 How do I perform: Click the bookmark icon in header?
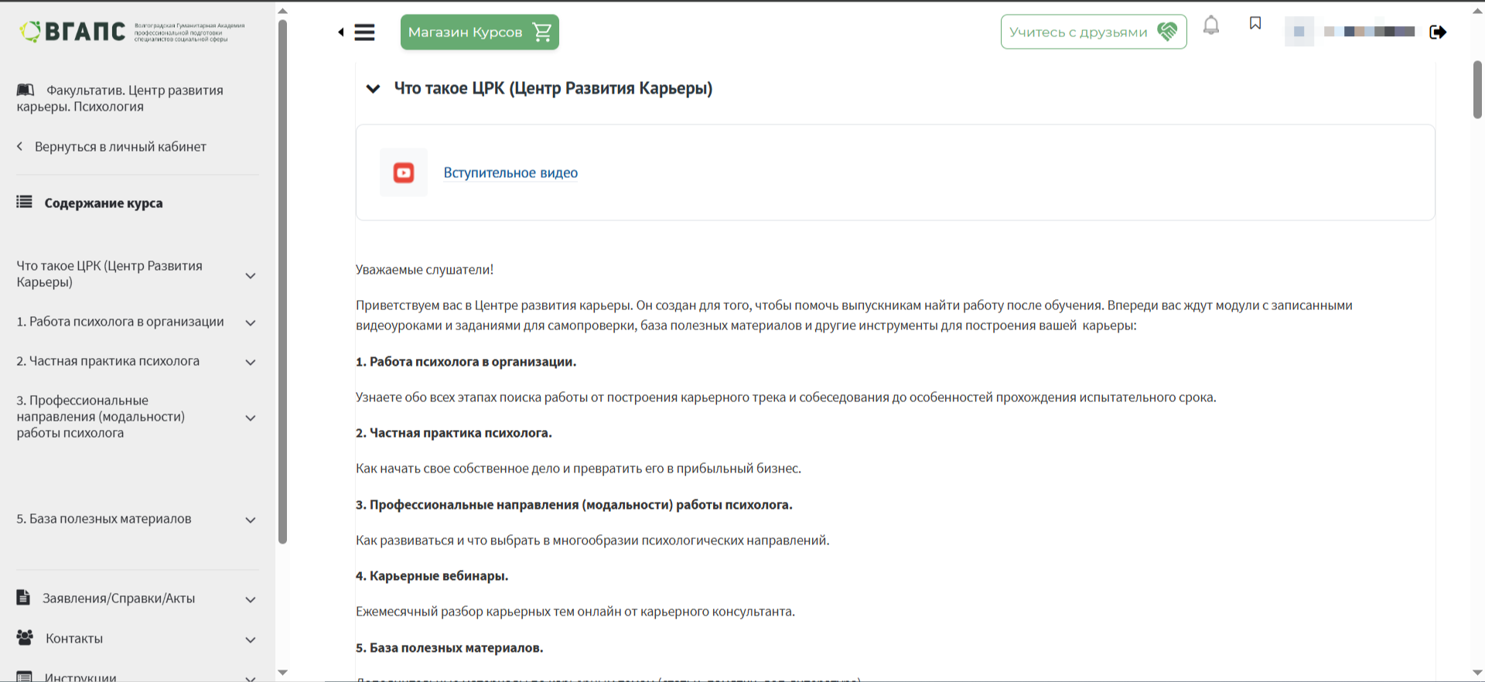pyautogui.click(x=1255, y=24)
